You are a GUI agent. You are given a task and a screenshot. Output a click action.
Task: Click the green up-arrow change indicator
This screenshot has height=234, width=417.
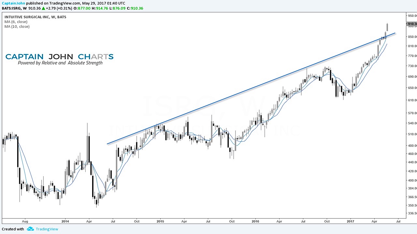43,8
